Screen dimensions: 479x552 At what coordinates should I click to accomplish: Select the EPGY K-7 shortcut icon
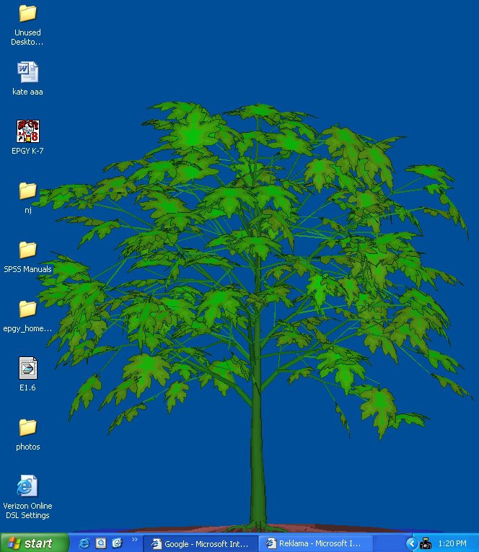28,131
